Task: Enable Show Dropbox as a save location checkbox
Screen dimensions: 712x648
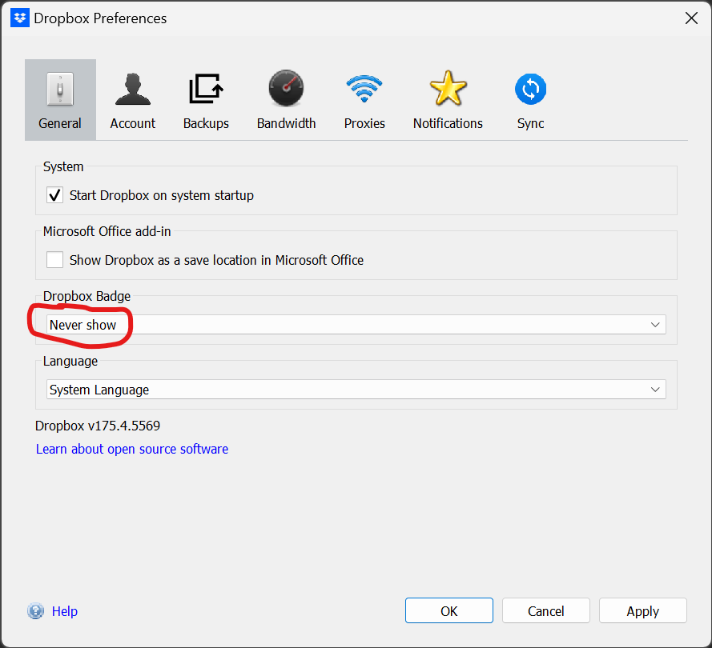Action: [55, 260]
